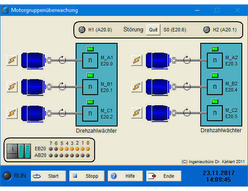The width and height of the screenshot is (248, 191).
Task: Click the PLC hardware module icon
Action: [x=19, y=151]
